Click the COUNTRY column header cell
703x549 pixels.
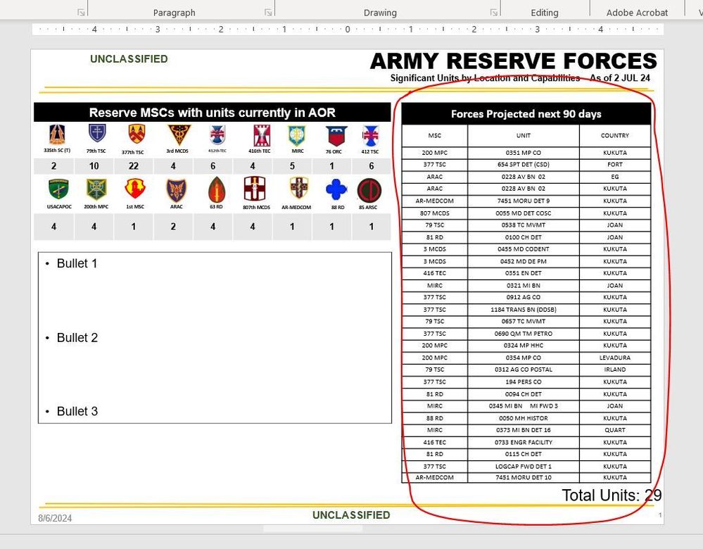point(614,135)
